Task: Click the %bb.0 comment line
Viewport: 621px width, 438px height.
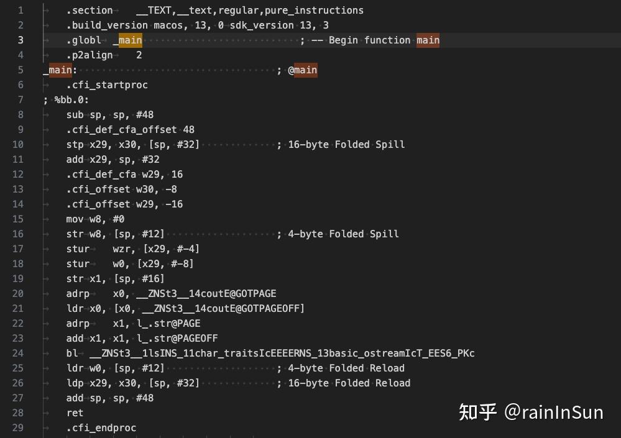Action: click(x=66, y=100)
